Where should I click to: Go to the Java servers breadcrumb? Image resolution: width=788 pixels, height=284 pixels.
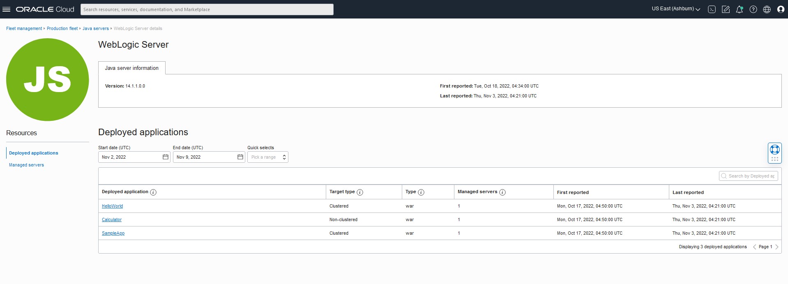(x=96, y=28)
